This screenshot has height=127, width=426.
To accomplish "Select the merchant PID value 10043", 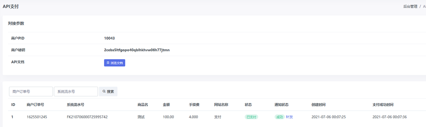I will (x=109, y=38).
